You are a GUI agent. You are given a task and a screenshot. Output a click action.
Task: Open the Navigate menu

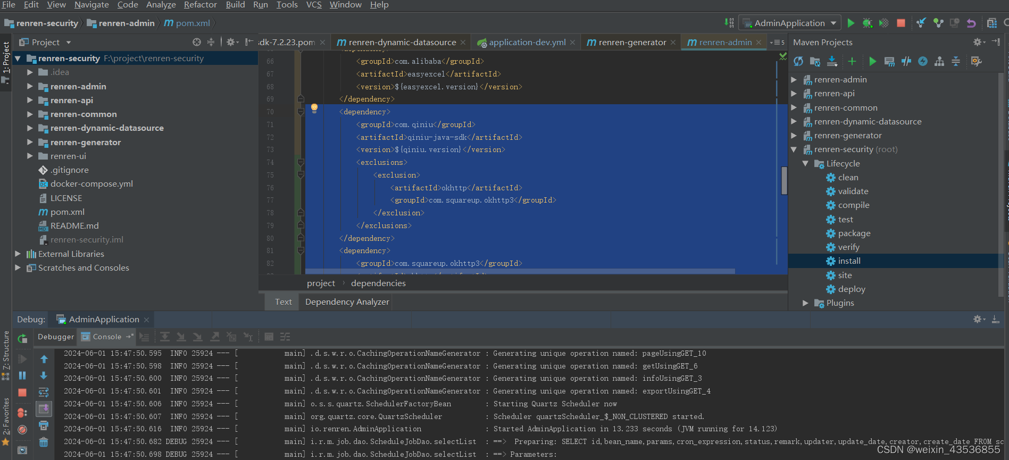(91, 5)
